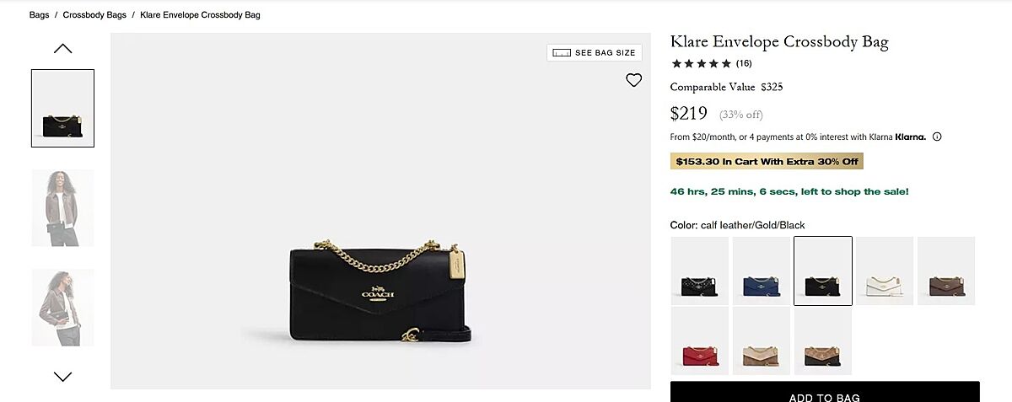Click the Klarna info circle icon
This screenshot has height=402, width=1012.
[x=937, y=137]
